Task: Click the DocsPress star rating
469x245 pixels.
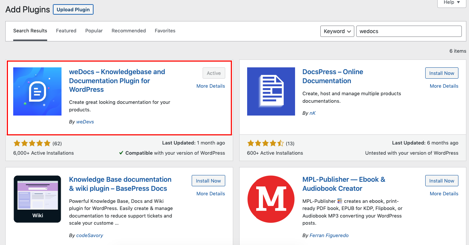Action: [266, 143]
